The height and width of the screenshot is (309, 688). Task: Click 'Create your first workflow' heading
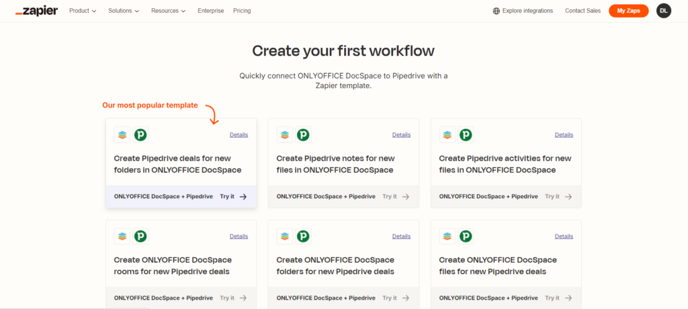click(343, 51)
